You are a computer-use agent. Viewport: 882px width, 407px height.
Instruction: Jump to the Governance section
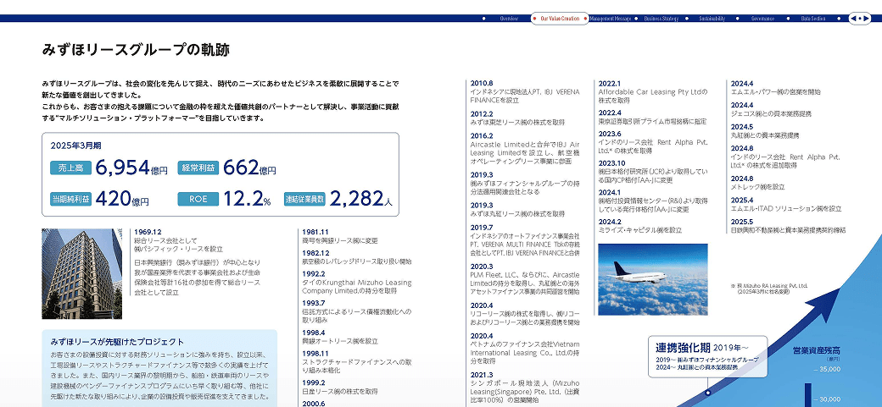(x=762, y=18)
